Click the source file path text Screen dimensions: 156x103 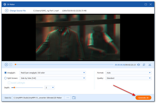[x=46, y=11]
